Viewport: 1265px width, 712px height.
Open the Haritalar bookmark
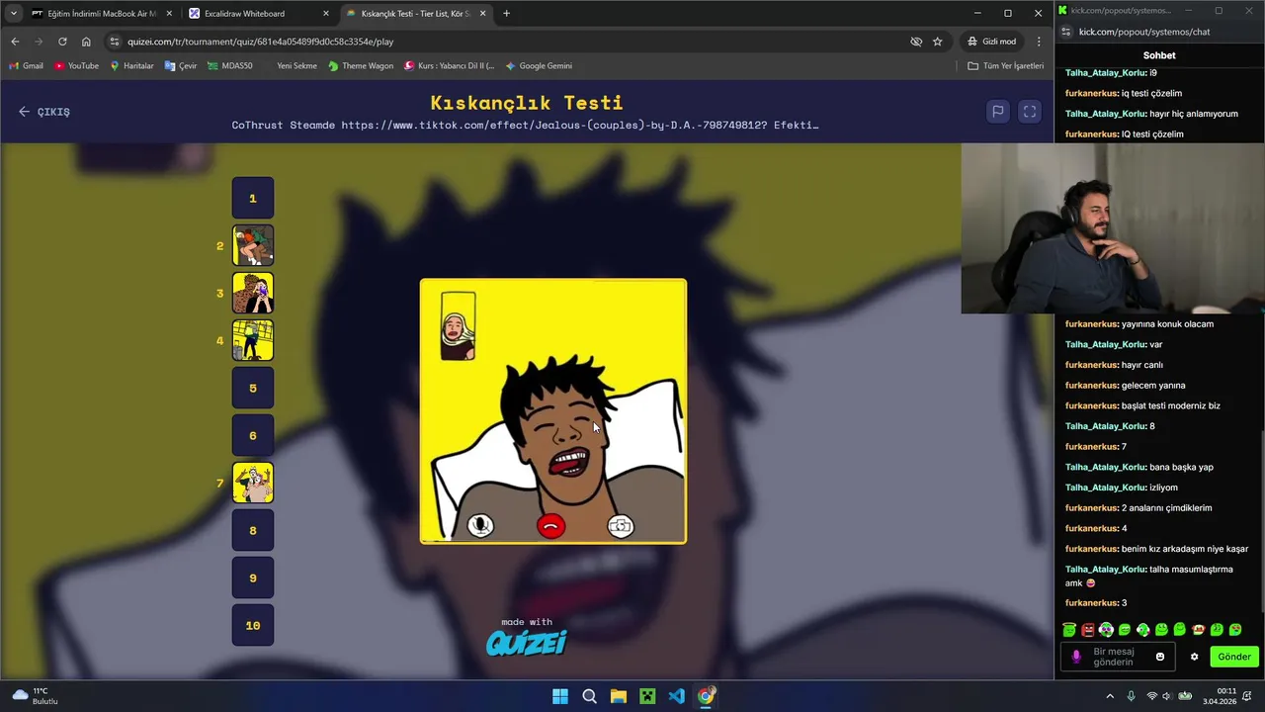click(x=131, y=66)
